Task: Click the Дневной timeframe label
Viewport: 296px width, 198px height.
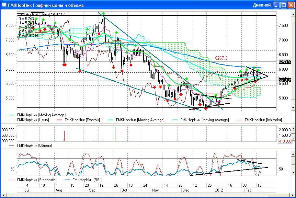Action: point(262,5)
